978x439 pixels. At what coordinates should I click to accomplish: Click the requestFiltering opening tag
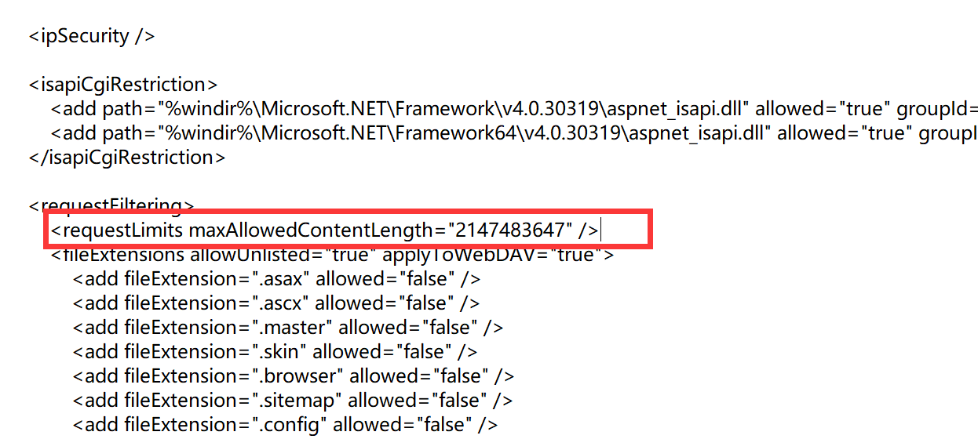click(111, 205)
